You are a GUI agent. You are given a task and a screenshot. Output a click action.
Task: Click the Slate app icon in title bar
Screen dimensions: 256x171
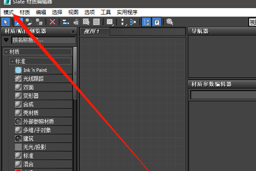click(x=7, y=2)
